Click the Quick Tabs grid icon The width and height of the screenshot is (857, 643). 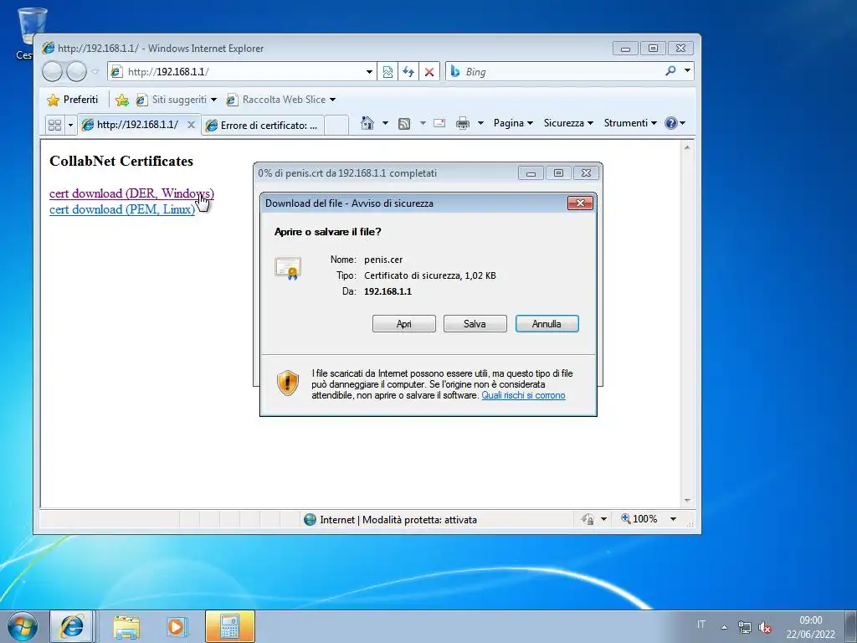pos(54,126)
